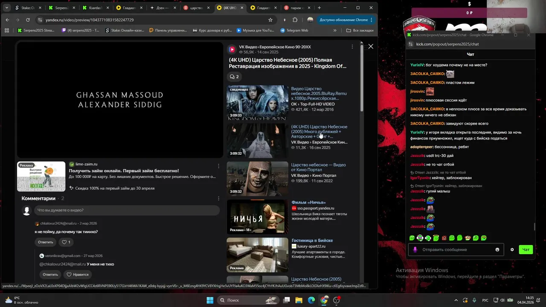Open site information icon in address bar
The height and width of the screenshot is (307, 546).
(40, 20)
